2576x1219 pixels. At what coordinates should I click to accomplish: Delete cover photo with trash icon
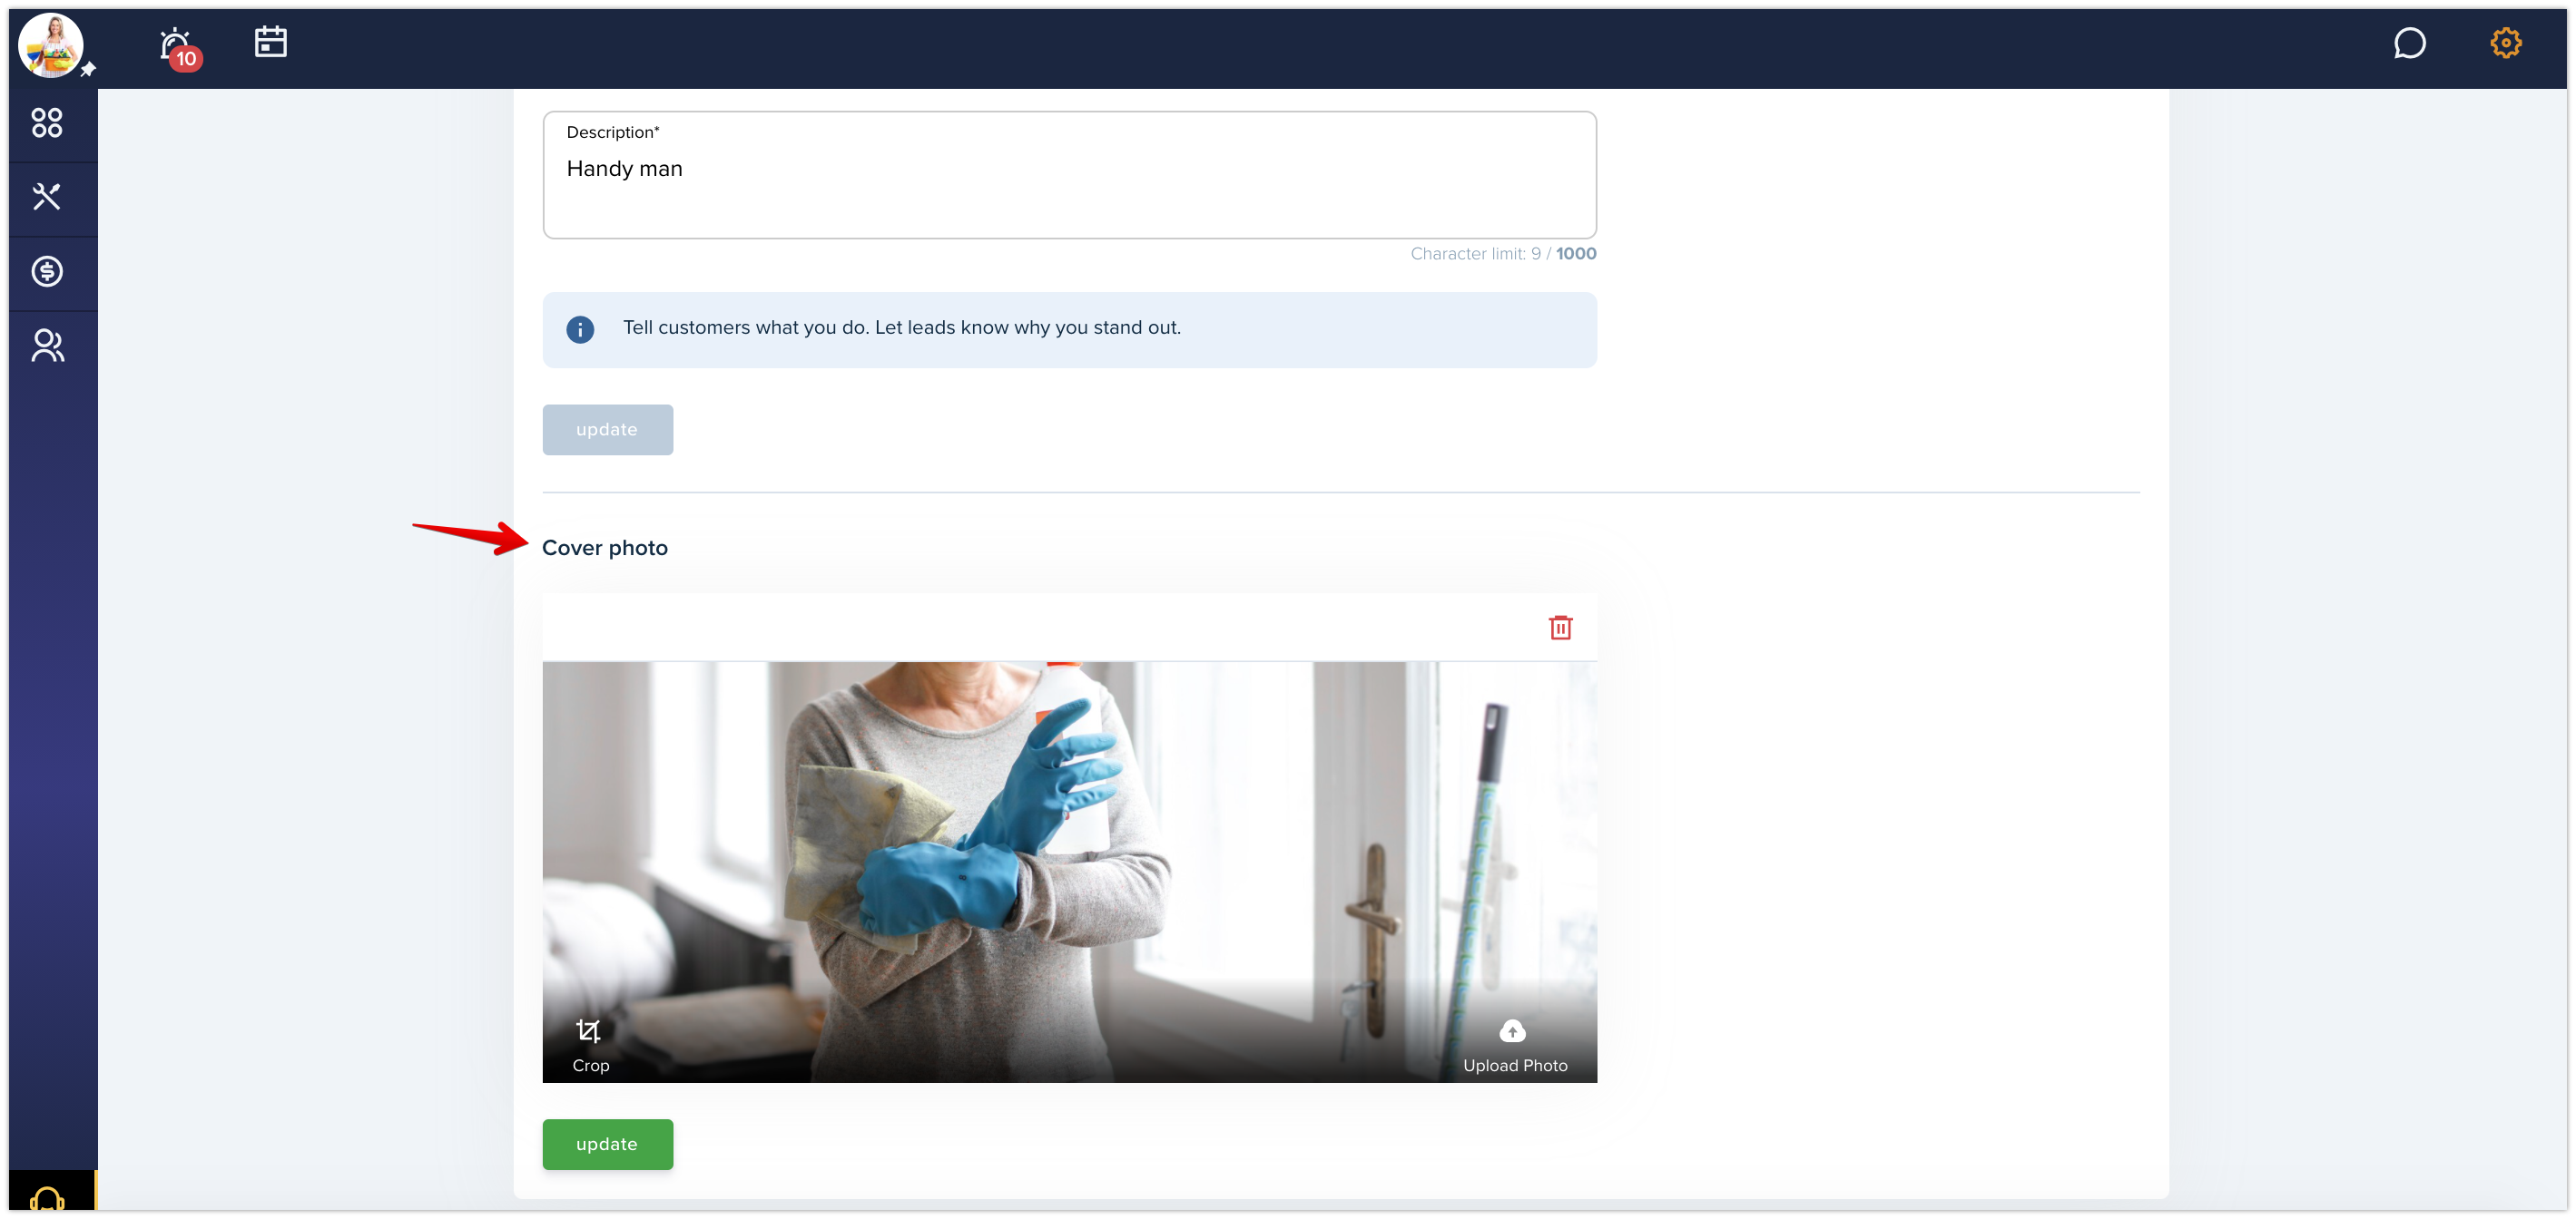click(1560, 628)
